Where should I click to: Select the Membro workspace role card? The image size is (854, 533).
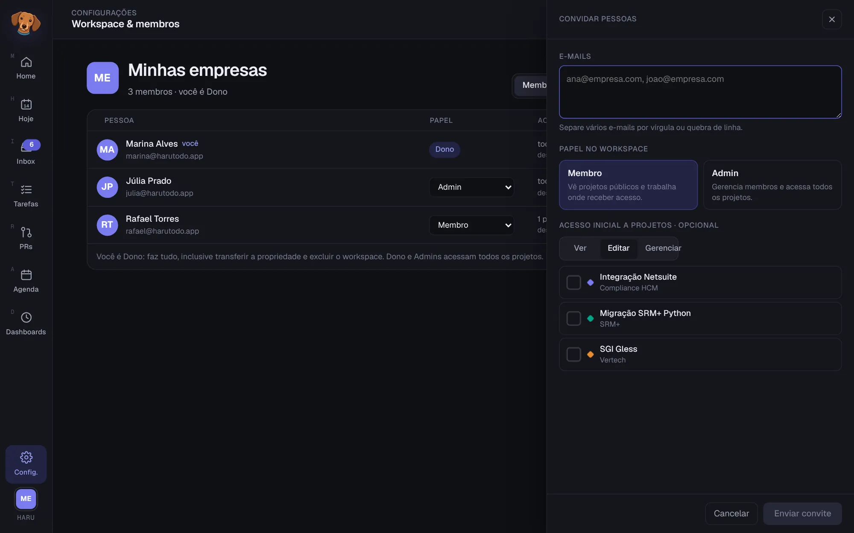click(628, 185)
